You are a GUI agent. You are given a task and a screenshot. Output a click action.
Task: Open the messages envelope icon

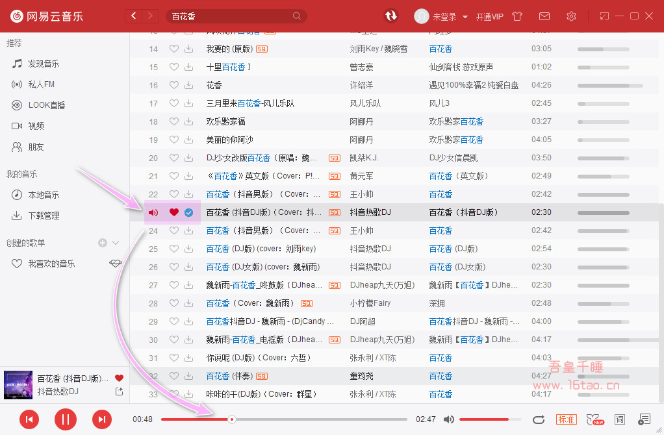[x=544, y=16]
